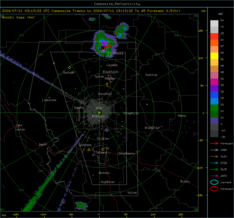Click the yellow diamond marker above RockyMH
This screenshot has height=218, width=234.
click(69, 68)
